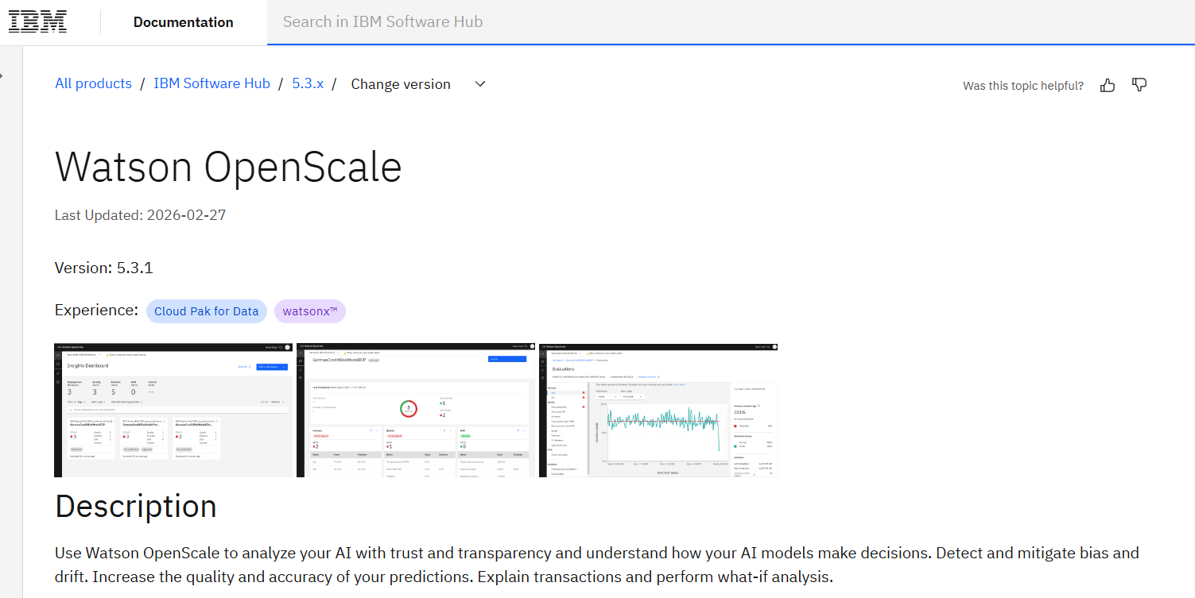Follow the All products breadcrumb link

point(93,83)
